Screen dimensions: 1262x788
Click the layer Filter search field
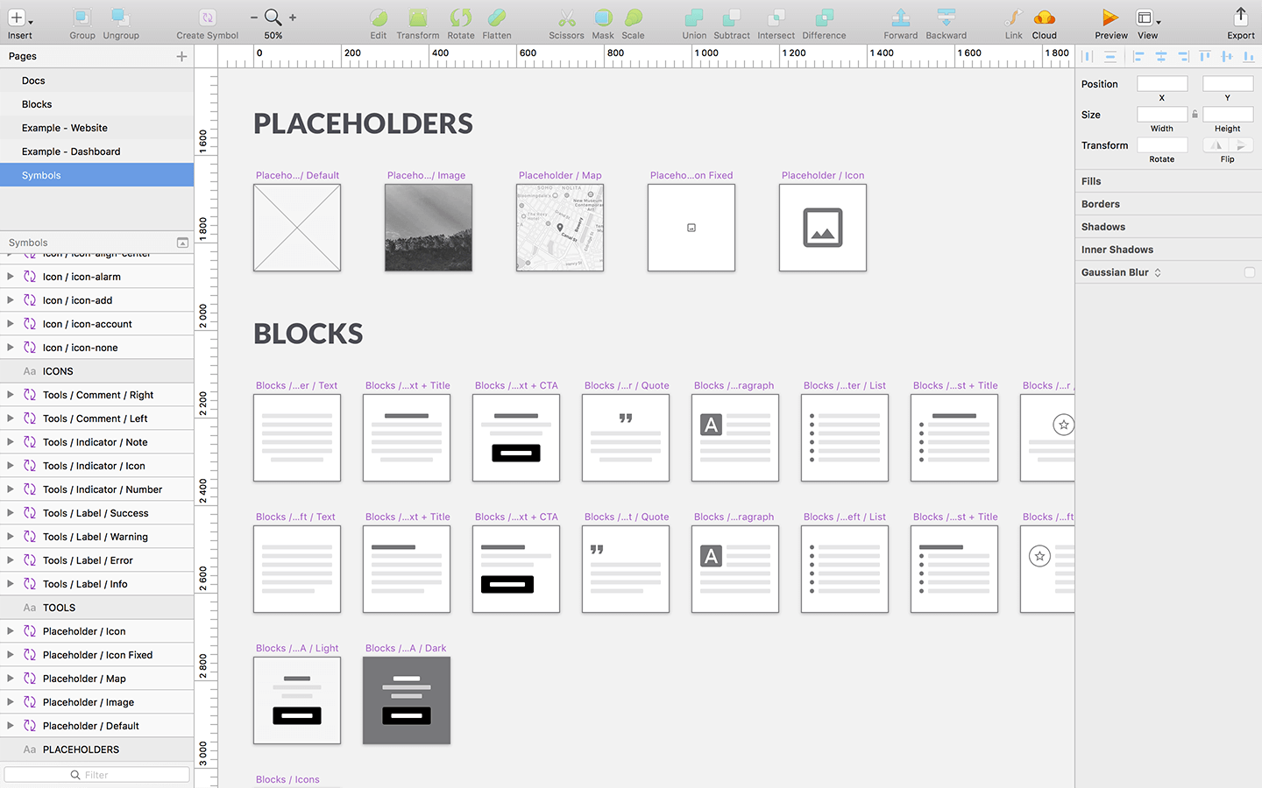click(96, 775)
